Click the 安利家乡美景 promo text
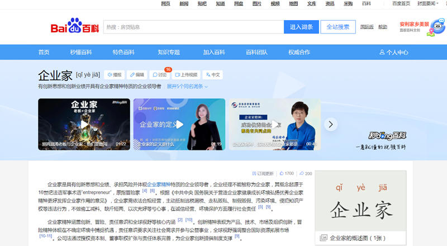The height and width of the screenshot is (246, 447). click(414, 24)
